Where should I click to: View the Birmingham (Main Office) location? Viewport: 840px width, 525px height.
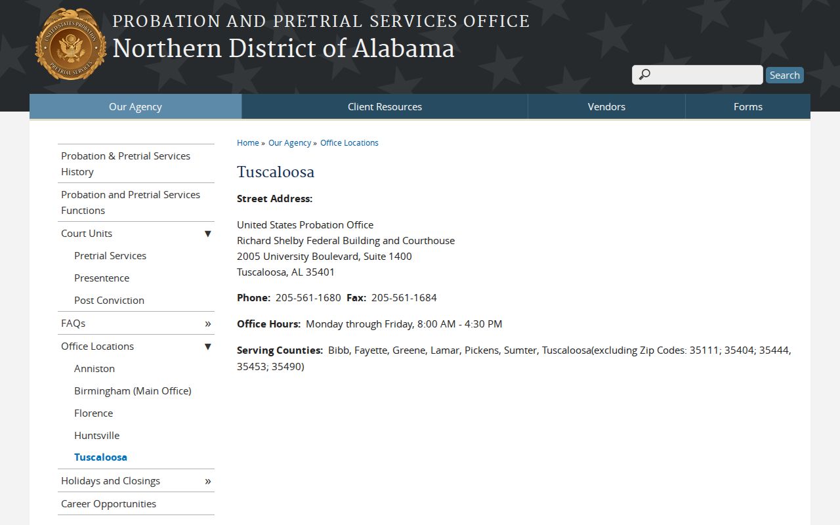point(133,391)
